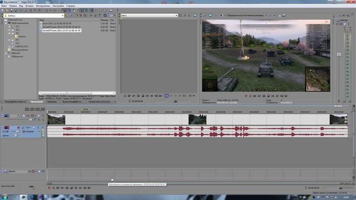The width and height of the screenshot is (356, 200).
Task: Click Stop under the video preview
Action: click(x=268, y=96)
